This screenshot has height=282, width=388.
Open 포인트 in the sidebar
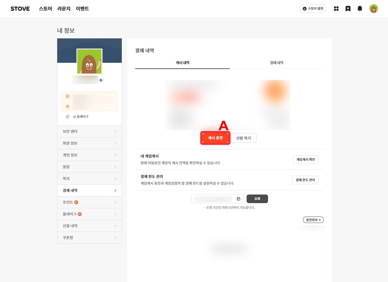[89, 202]
